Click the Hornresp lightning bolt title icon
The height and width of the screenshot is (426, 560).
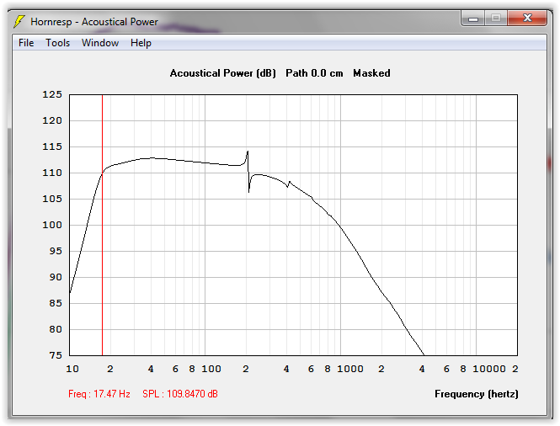19,21
